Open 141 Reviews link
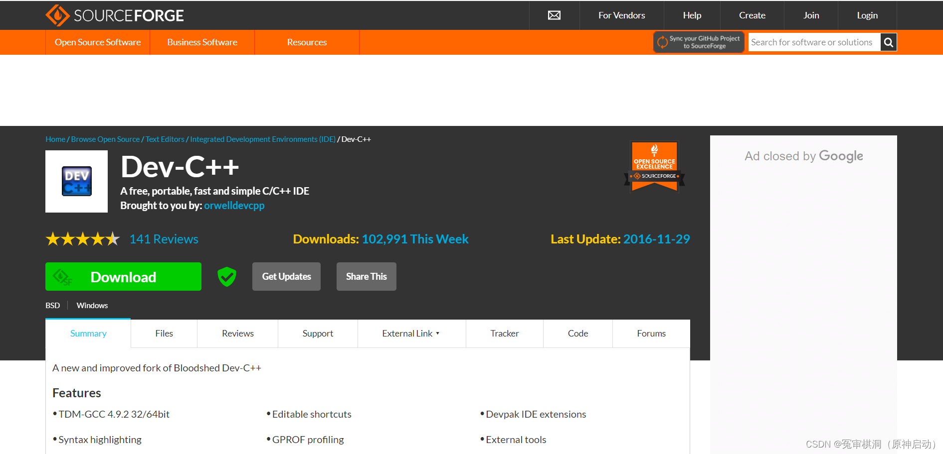 coord(164,239)
